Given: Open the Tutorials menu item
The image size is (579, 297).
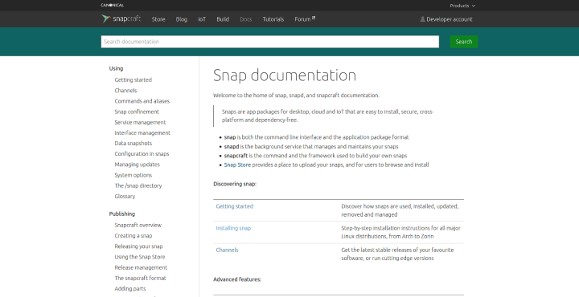Looking at the screenshot, I should coord(273,19).
